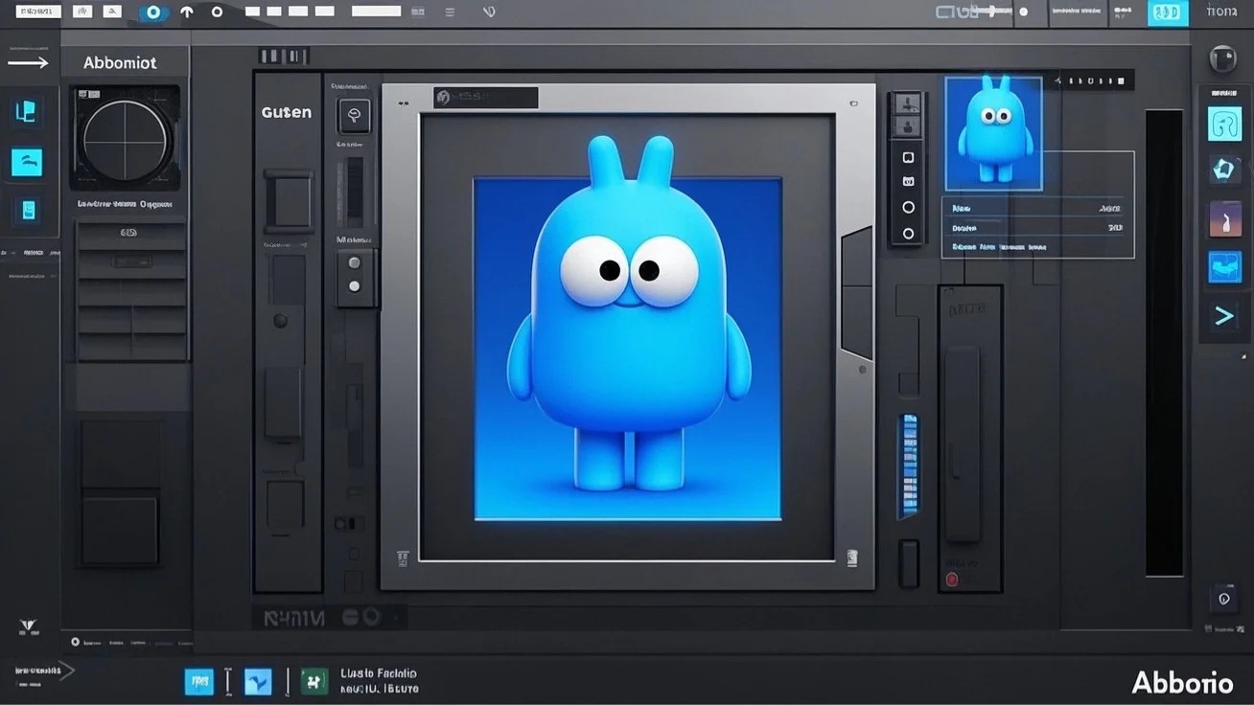Screen dimensions: 1254x705
Task: Open the microphone icon in the top toolbar
Action: point(488,11)
